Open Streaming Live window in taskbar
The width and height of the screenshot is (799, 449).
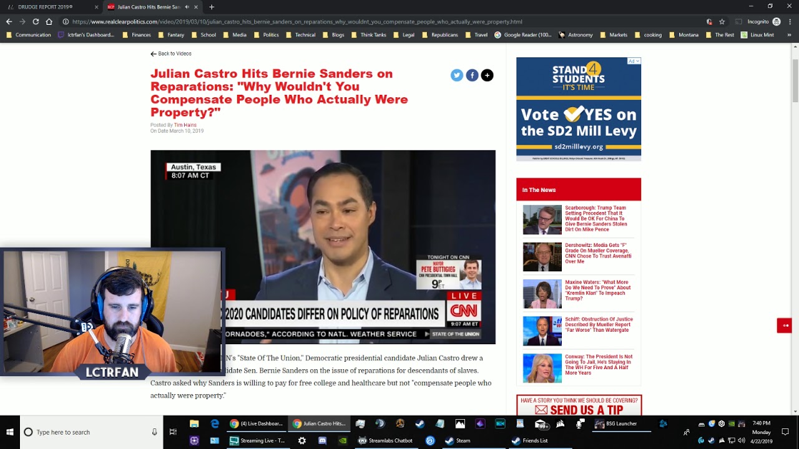click(x=257, y=440)
